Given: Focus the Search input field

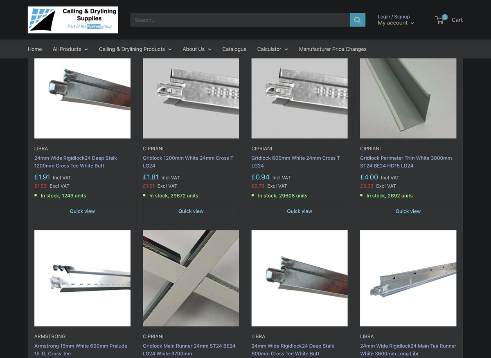Looking at the screenshot, I should (240, 20).
